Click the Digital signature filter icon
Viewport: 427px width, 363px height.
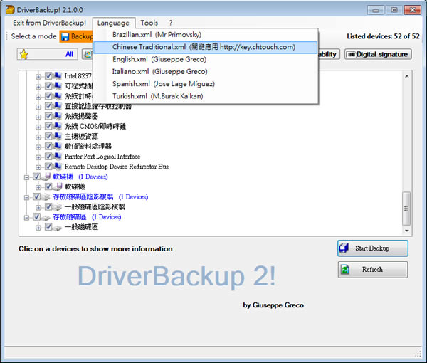[351, 55]
